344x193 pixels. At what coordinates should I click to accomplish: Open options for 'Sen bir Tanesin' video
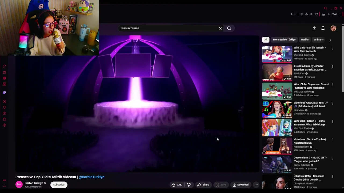tap(333, 48)
